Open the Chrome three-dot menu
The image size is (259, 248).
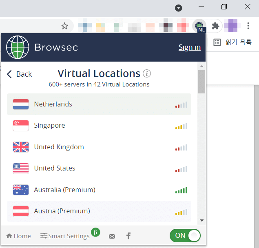[248, 26]
